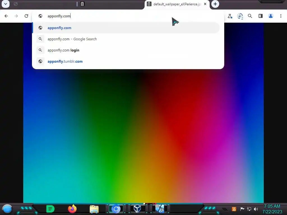Viewport: 287px width, 215px height.
Task: Click the address bar containing apponfly.com
Action: pos(128,16)
